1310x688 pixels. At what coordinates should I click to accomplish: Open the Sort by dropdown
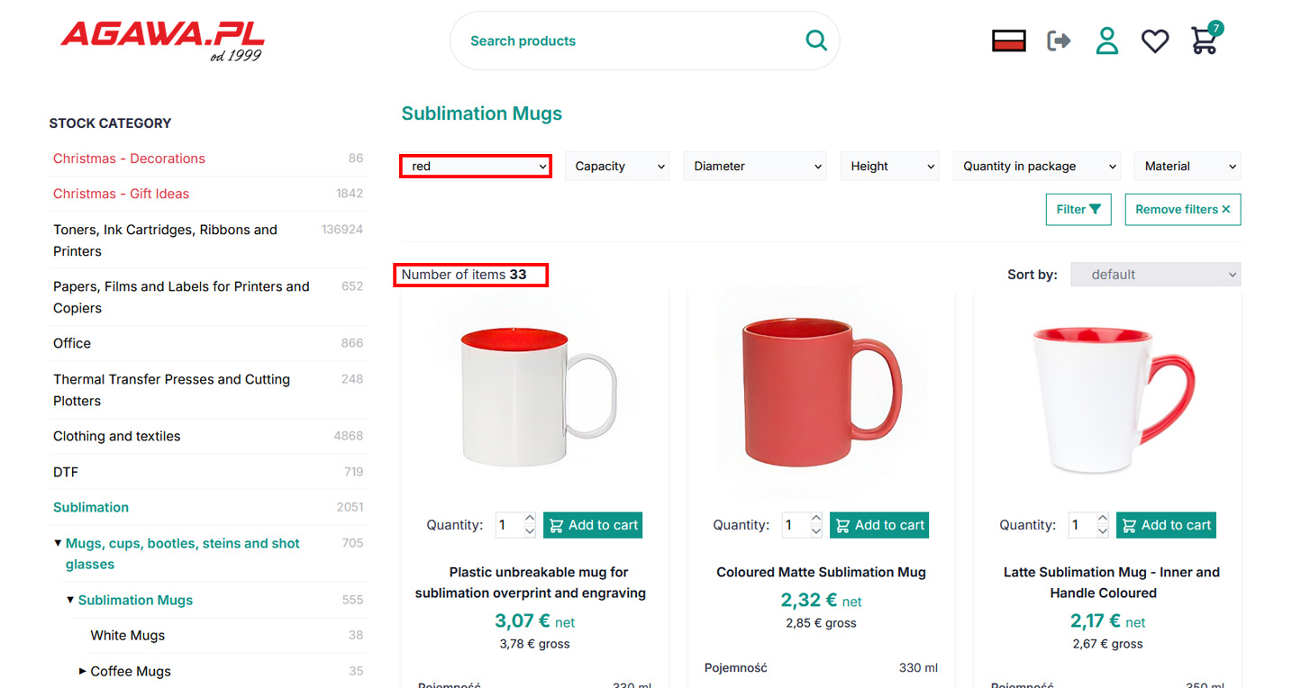1155,275
